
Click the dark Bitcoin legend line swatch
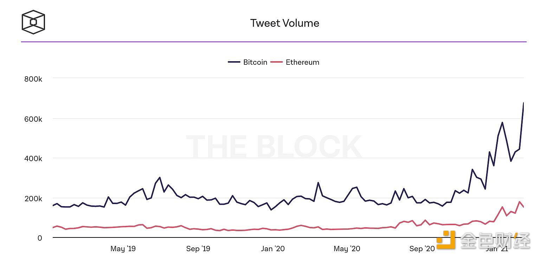234,62
